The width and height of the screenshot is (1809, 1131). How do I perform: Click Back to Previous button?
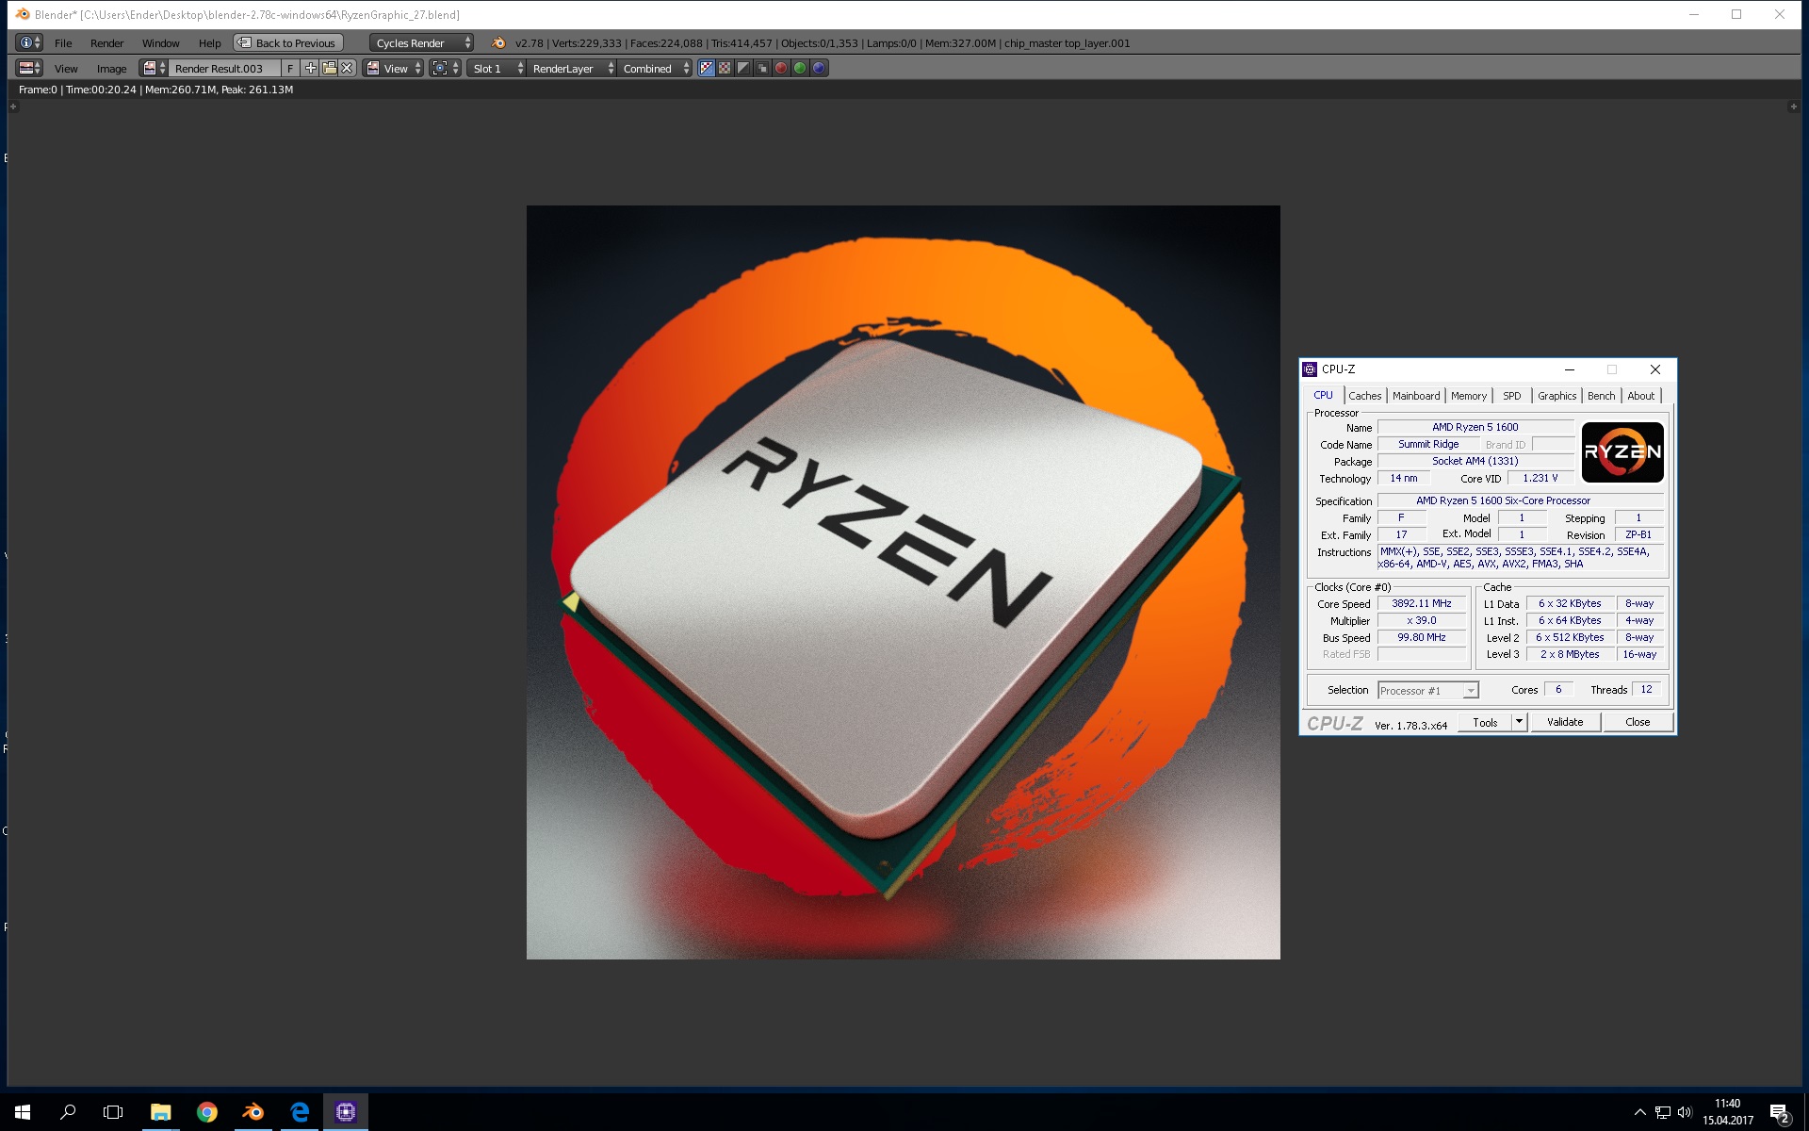click(288, 42)
